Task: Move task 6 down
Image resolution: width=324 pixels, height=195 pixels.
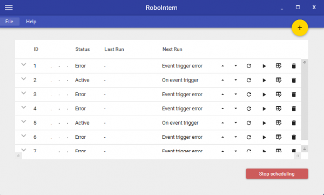Action: (x=235, y=137)
